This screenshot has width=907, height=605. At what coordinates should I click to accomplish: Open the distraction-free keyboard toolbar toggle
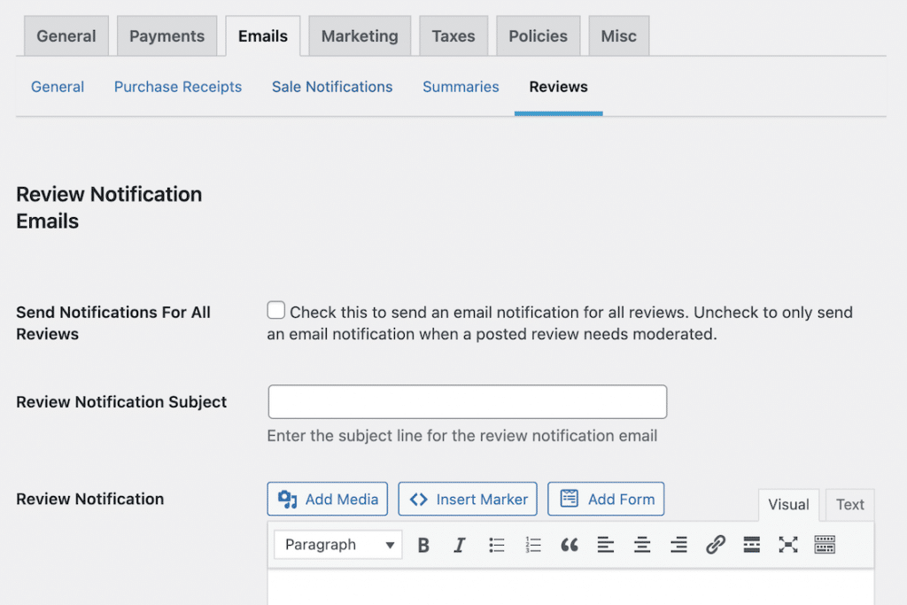[x=824, y=544]
